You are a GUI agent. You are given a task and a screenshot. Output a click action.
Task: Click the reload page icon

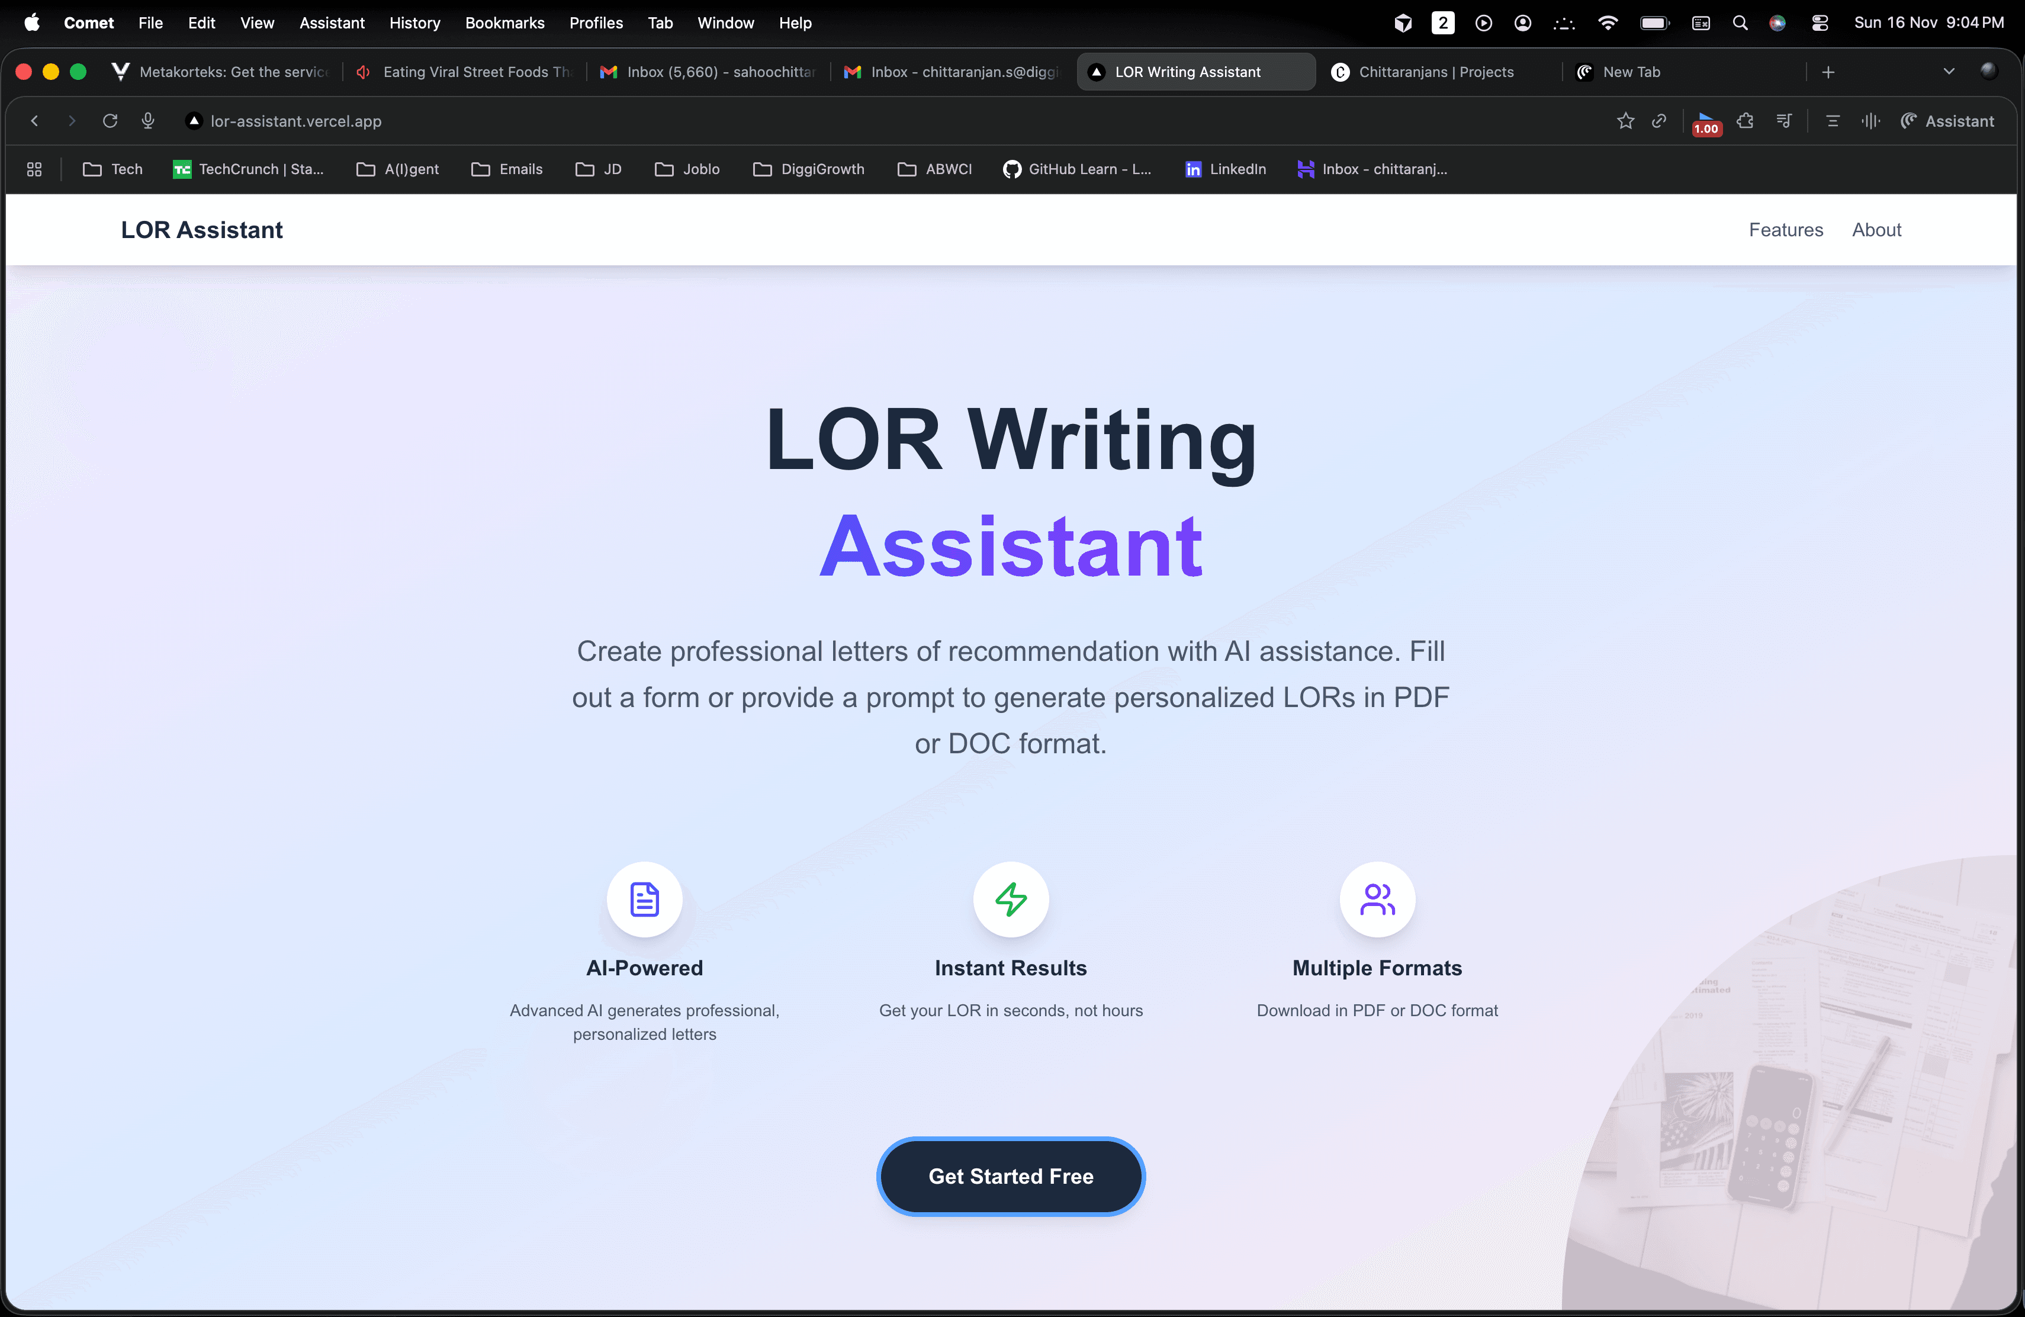click(110, 121)
